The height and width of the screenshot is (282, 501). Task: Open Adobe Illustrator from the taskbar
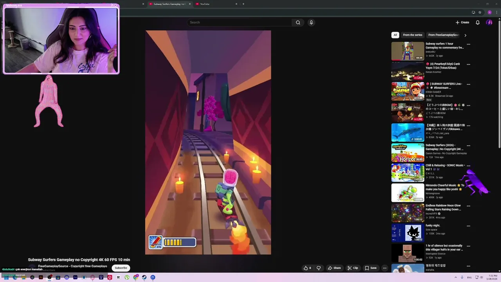[x=41, y=277]
